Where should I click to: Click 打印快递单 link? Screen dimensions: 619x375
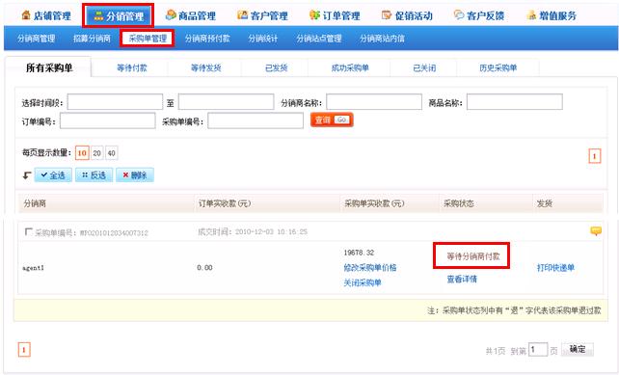point(555,268)
